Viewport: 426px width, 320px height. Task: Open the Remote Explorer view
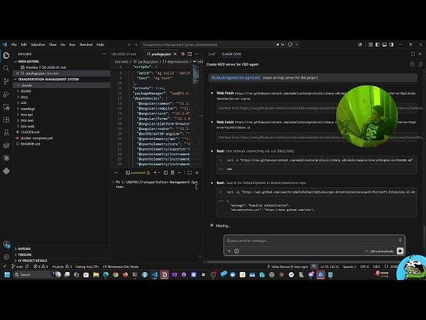point(6,107)
